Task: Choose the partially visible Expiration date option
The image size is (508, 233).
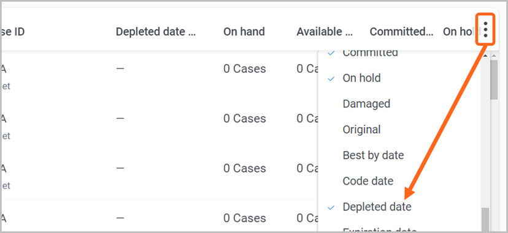Action: pyautogui.click(x=379, y=230)
